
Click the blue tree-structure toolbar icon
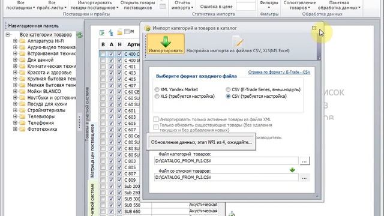[111, 32]
